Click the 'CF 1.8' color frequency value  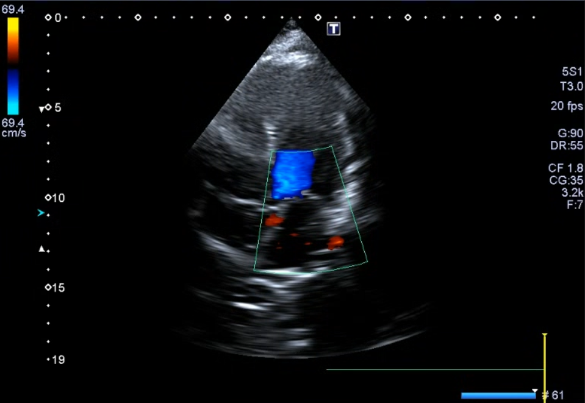point(565,168)
